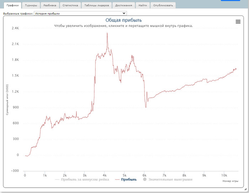Click the blue button at top right
This screenshot has width=249, height=193.
(231, 0)
